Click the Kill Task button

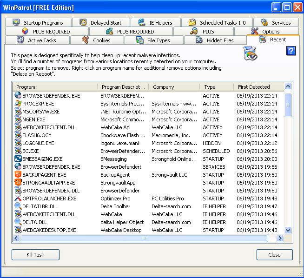coord(35,255)
